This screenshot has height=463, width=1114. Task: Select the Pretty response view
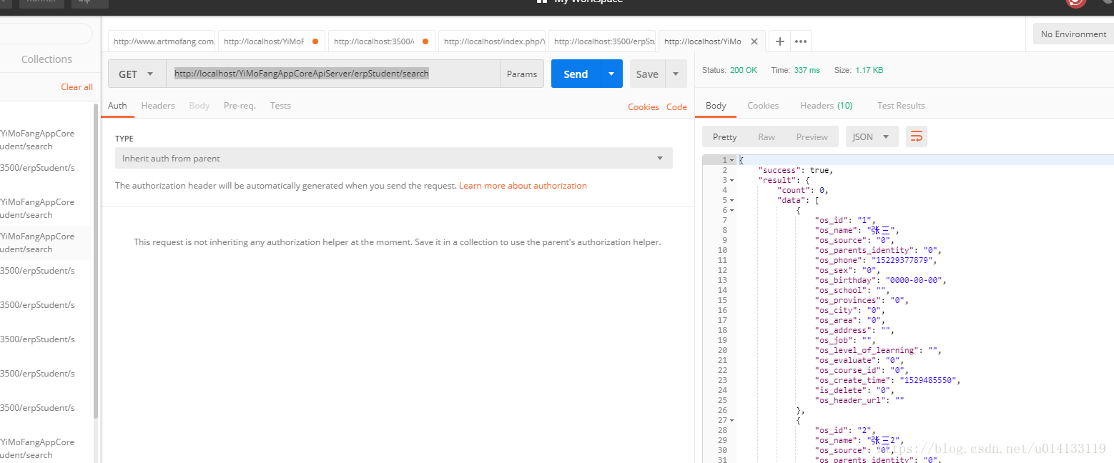[724, 136]
